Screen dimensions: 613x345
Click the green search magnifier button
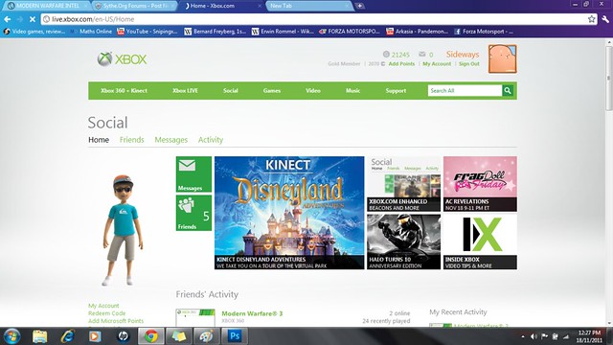click(508, 91)
